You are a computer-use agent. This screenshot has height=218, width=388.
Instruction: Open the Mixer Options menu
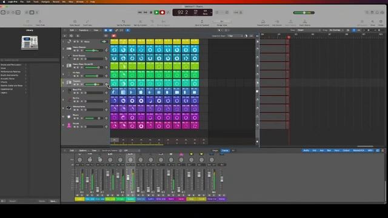tap(82, 150)
